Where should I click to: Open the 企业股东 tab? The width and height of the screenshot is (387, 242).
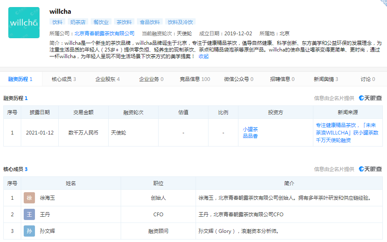click(x=107, y=79)
